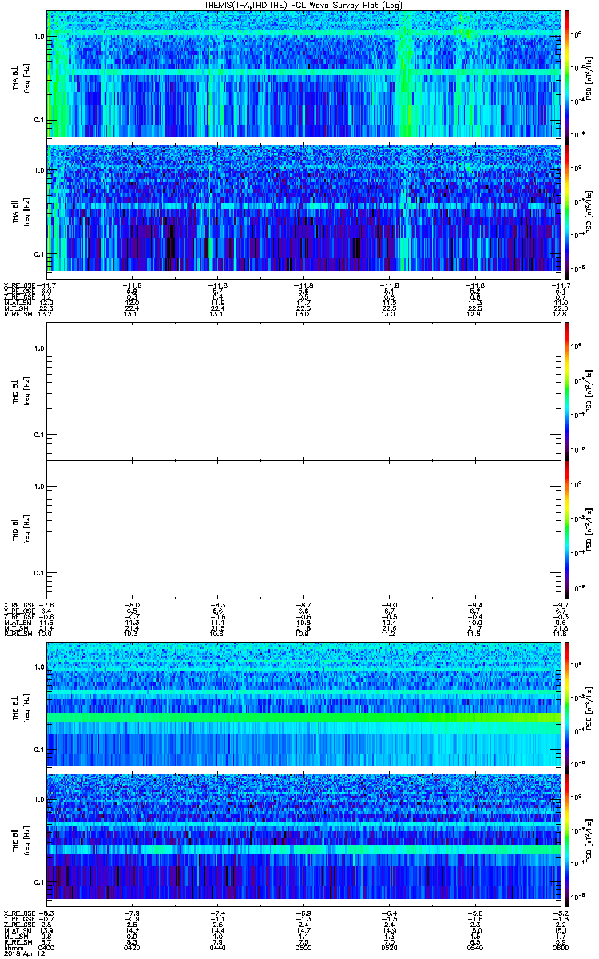Image resolution: width=599 pixels, height=959 pixels.
Task: Select the color bar of the upper empty THD panel
Action: pyautogui.click(x=567, y=390)
